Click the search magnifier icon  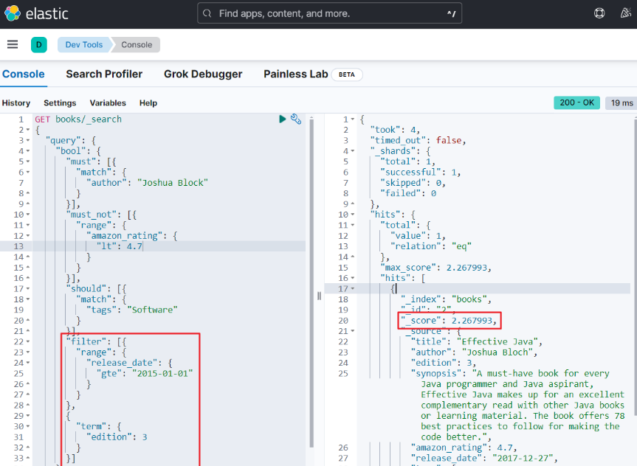click(207, 13)
